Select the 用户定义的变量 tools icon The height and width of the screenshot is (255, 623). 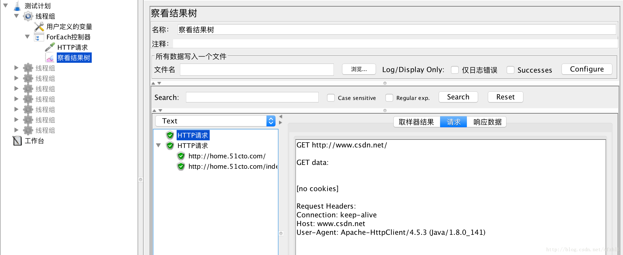pos(39,26)
